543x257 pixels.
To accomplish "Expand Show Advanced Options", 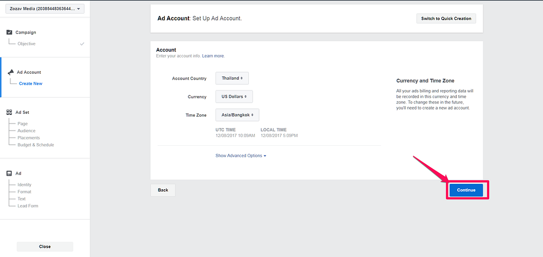I will point(241,156).
